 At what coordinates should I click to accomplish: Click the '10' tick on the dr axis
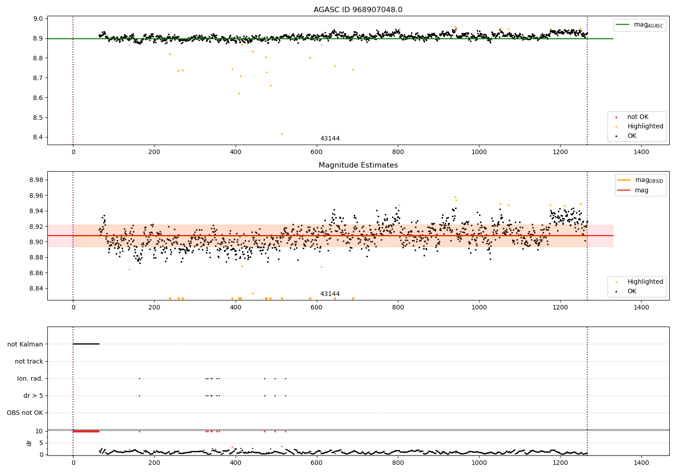pyautogui.click(x=39, y=431)
